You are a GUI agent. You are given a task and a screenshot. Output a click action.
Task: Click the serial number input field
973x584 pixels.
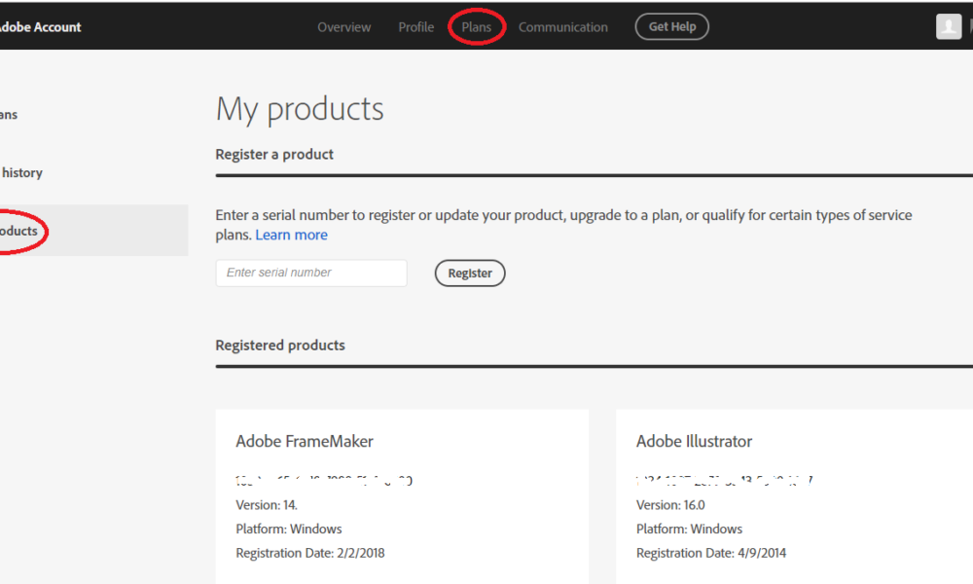point(310,273)
